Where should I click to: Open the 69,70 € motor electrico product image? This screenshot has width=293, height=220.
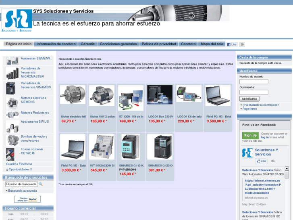pos(73,94)
